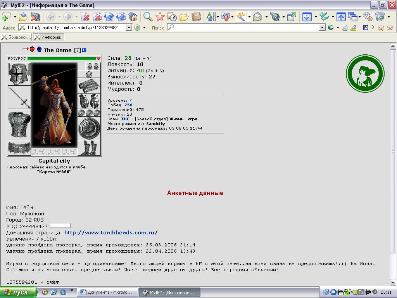Expand the address bar URL dropdown

pos(129,28)
